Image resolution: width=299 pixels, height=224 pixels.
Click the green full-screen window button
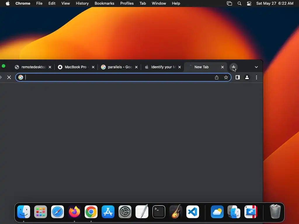4,66
